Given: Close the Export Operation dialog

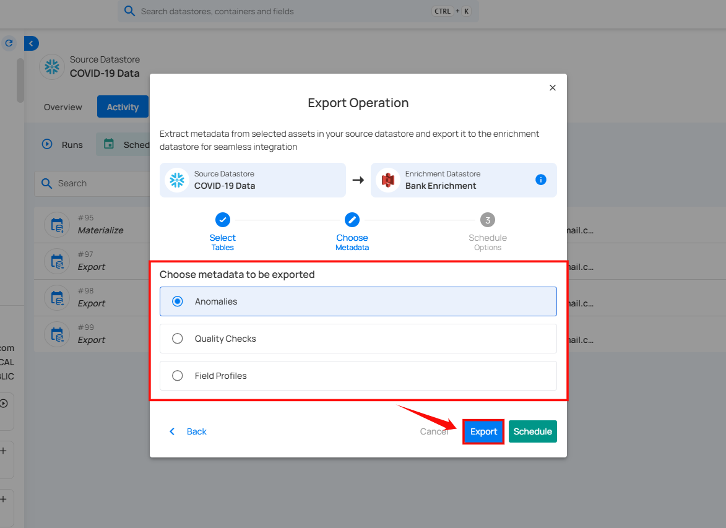Looking at the screenshot, I should (x=553, y=88).
